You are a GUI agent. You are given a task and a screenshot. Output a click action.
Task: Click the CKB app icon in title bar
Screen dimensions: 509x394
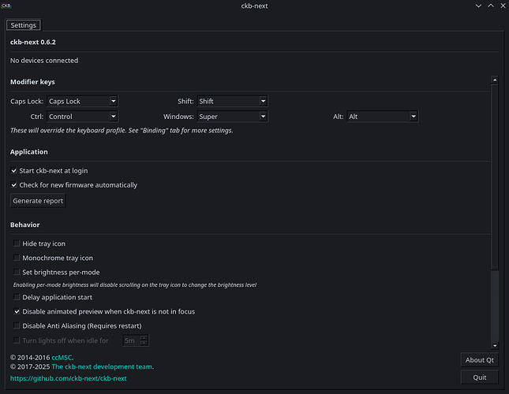click(6, 6)
